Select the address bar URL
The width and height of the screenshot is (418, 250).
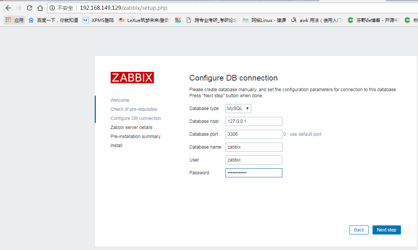coord(124,8)
